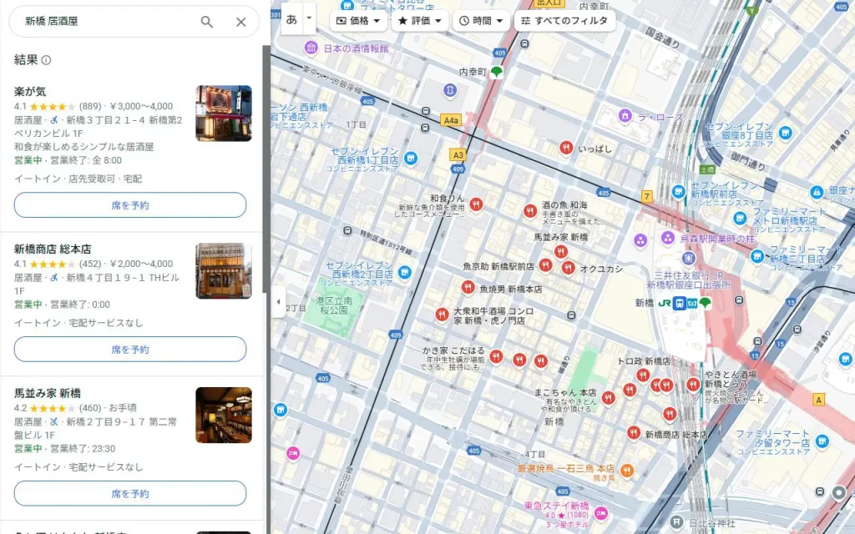This screenshot has width=855, height=534.
Task: Open the 評価 rating filter dropdown
Action: point(417,20)
